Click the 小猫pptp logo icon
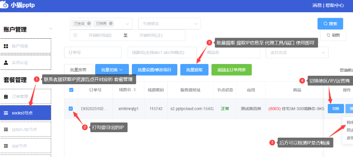The width and height of the screenshot is (353, 157). click(4, 5)
